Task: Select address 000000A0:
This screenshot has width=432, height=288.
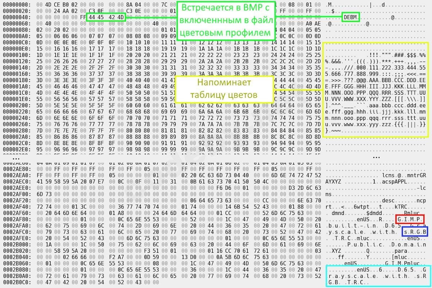Action: 17,36
